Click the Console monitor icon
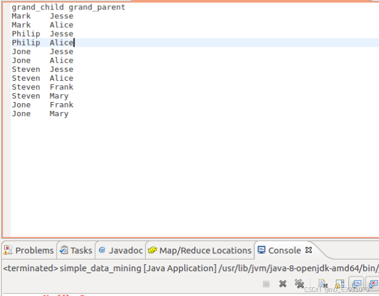This screenshot has height=296, width=379. (x=262, y=250)
